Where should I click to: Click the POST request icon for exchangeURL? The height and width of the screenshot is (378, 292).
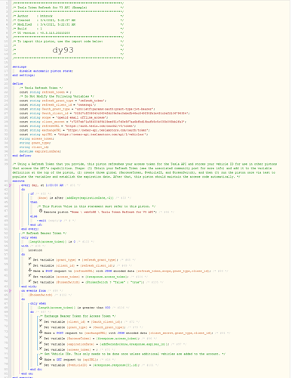[x=41, y=332]
